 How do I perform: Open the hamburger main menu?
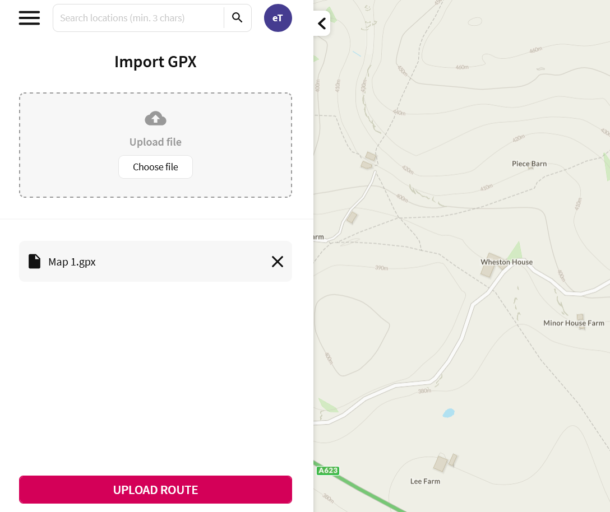click(29, 18)
